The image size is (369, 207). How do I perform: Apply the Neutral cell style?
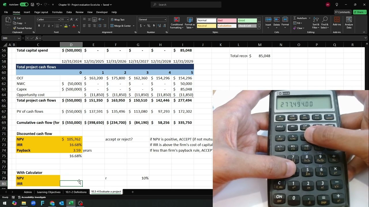(x=206, y=26)
